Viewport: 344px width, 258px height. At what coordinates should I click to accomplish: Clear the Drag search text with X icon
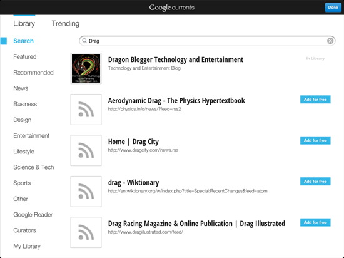[330, 41]
